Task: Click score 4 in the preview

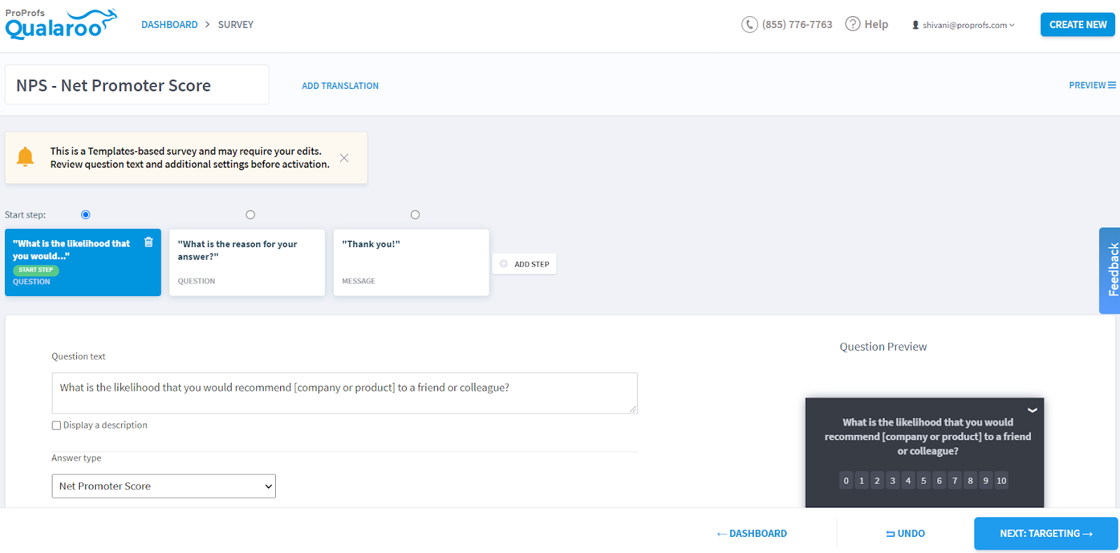Action: tap(908, 480)
